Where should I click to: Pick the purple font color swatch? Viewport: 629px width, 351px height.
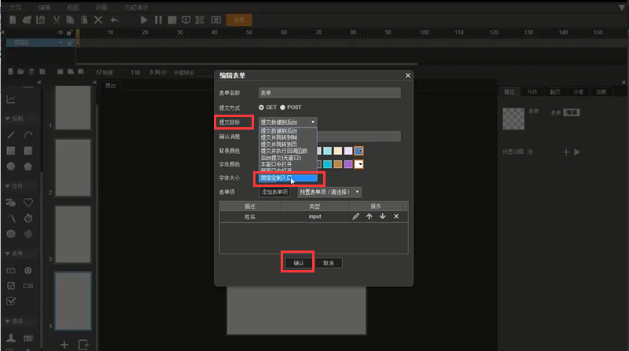click(x=348, y=164)
